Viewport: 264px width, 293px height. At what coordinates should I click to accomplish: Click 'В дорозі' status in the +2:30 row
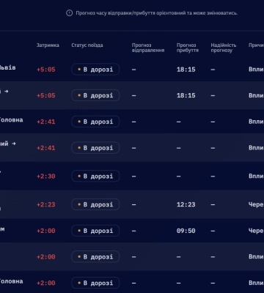(x=95, y=177)
